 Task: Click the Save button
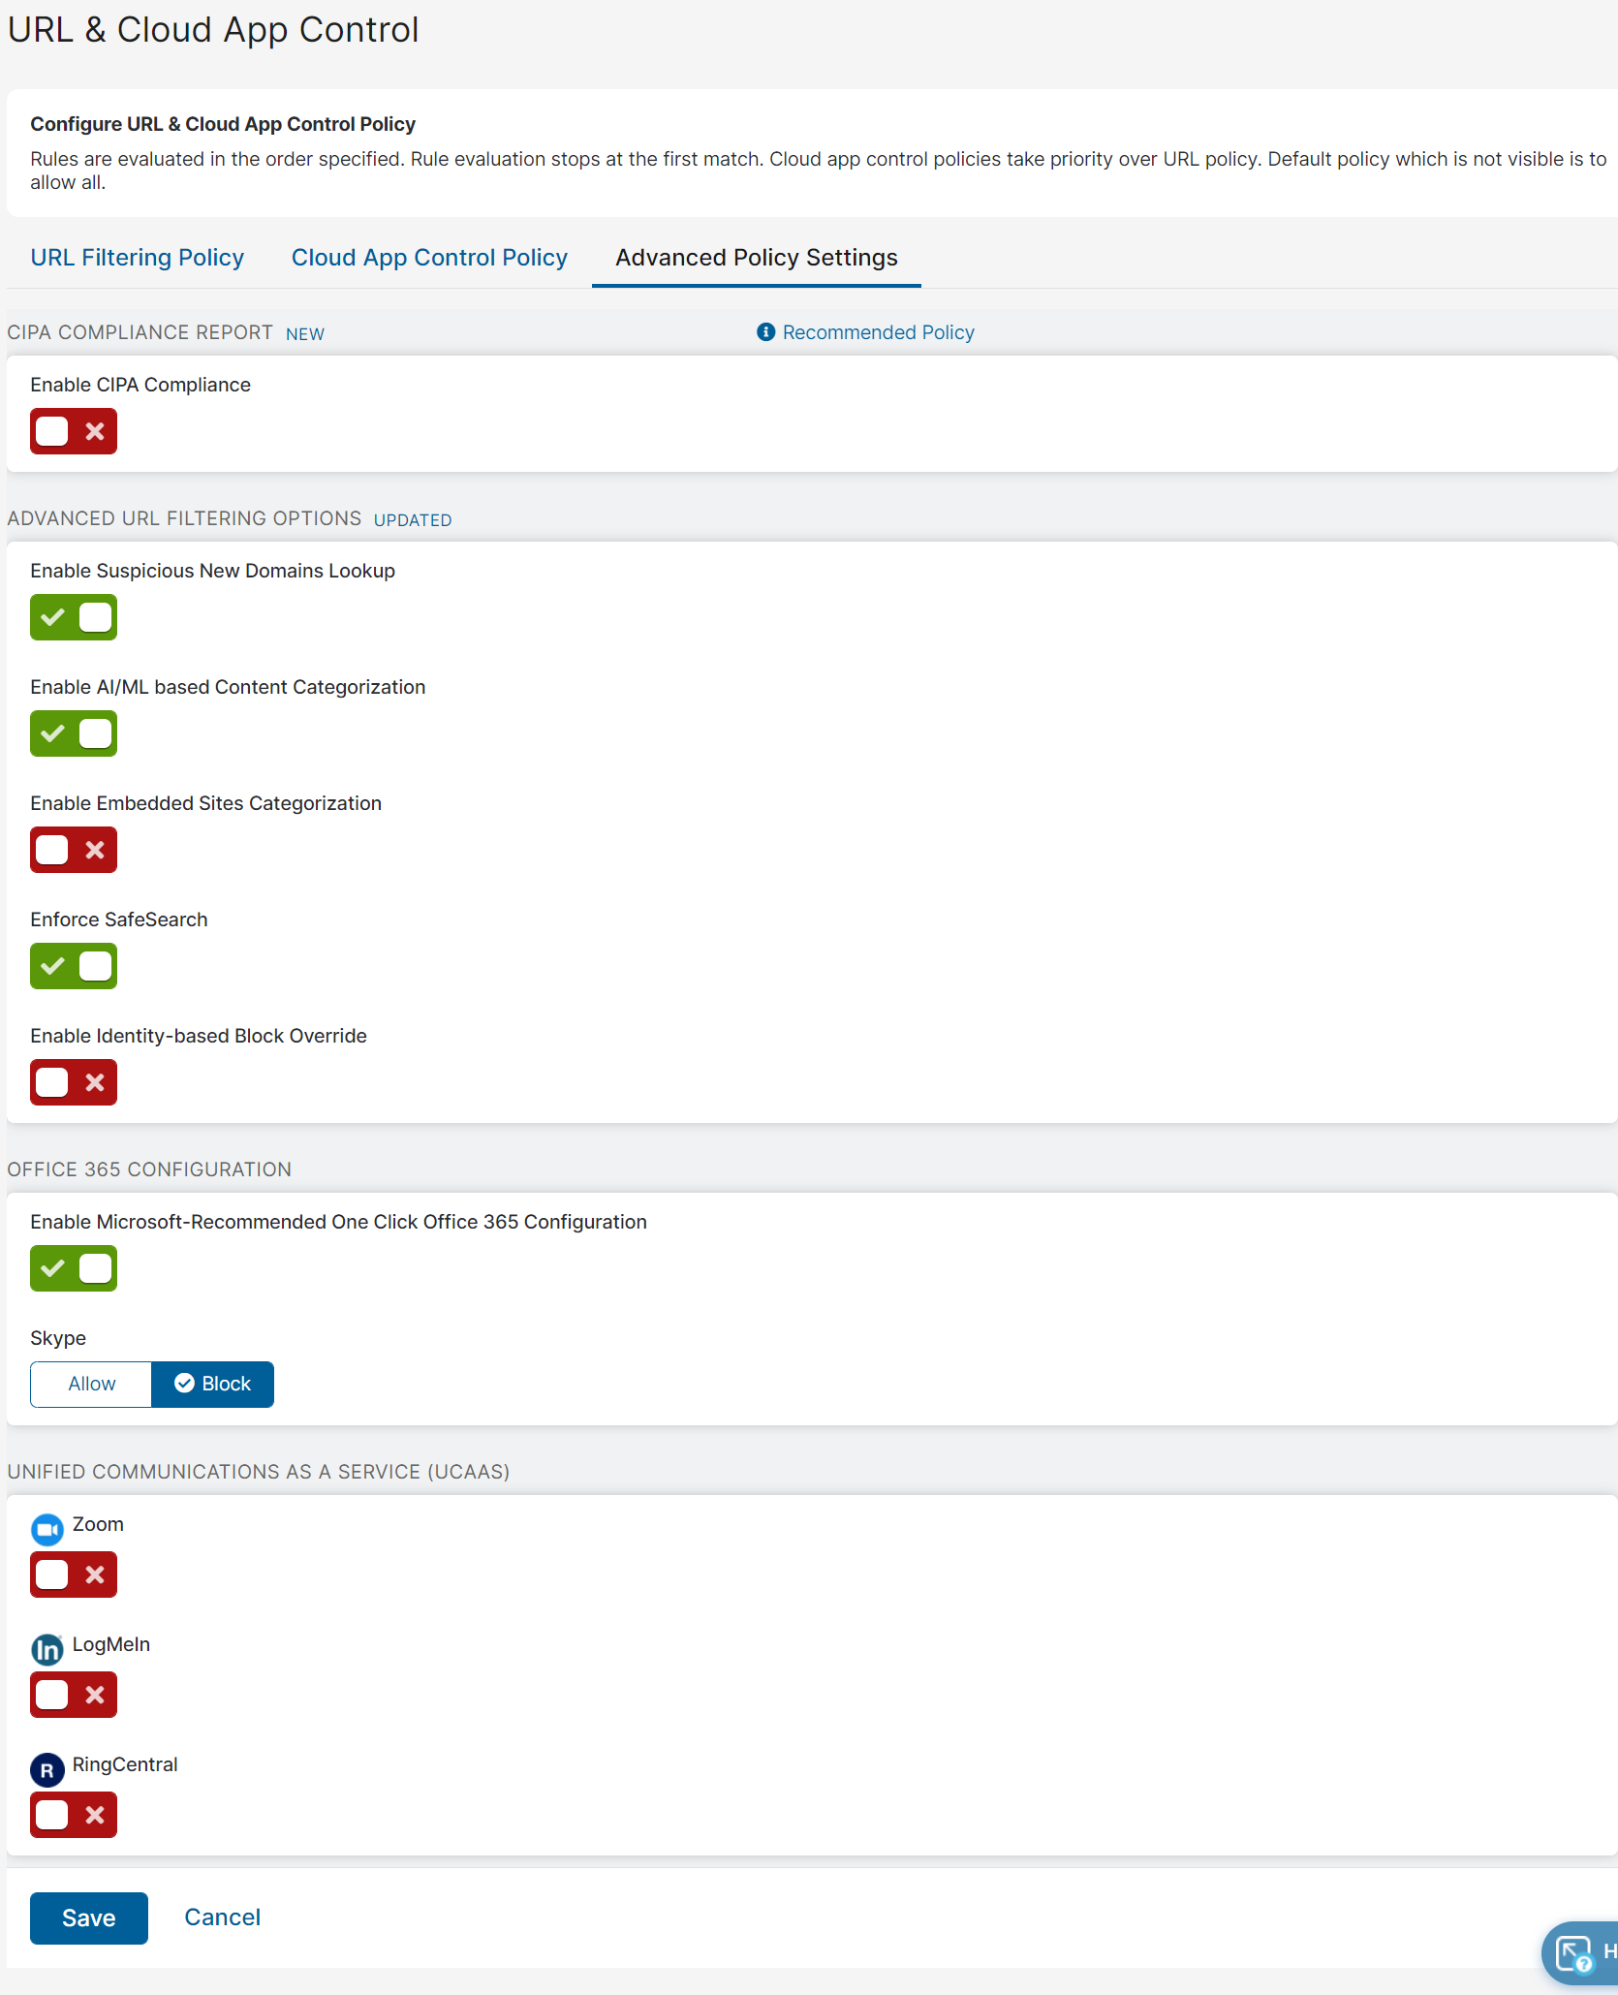point(88,1917)
